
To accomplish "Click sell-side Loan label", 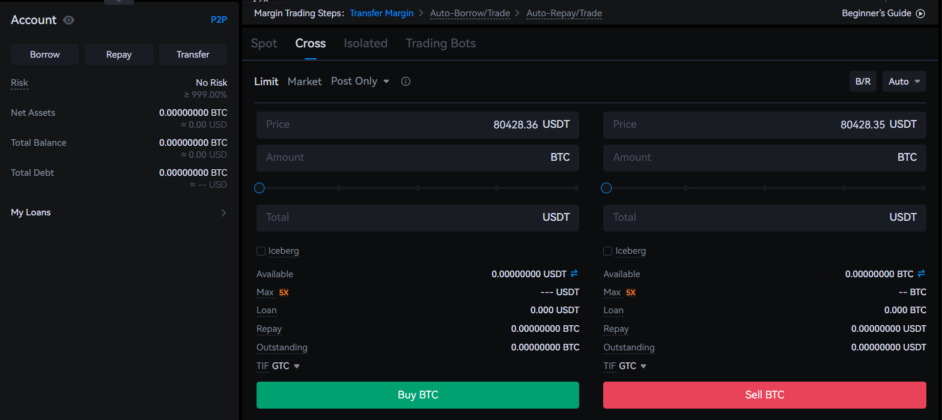I will [613, 310].
